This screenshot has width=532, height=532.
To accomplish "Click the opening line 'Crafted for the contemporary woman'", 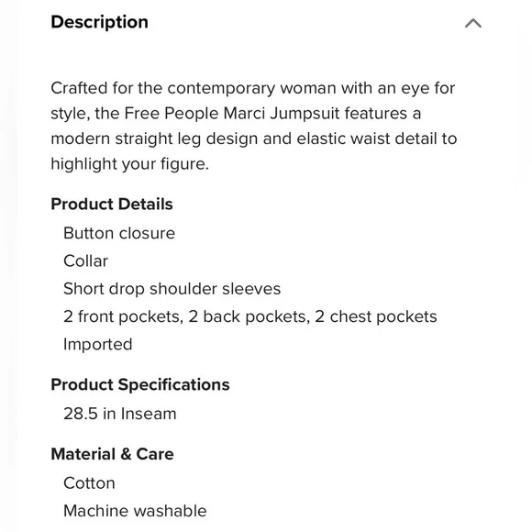I will tap(194, 88).
